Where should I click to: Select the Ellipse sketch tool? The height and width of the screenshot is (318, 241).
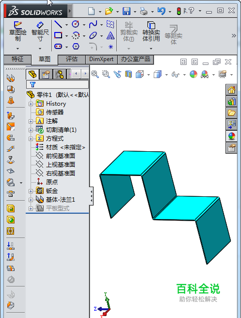point(93,35)
